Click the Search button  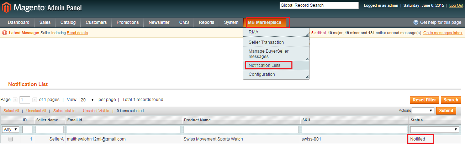point(451,100)
